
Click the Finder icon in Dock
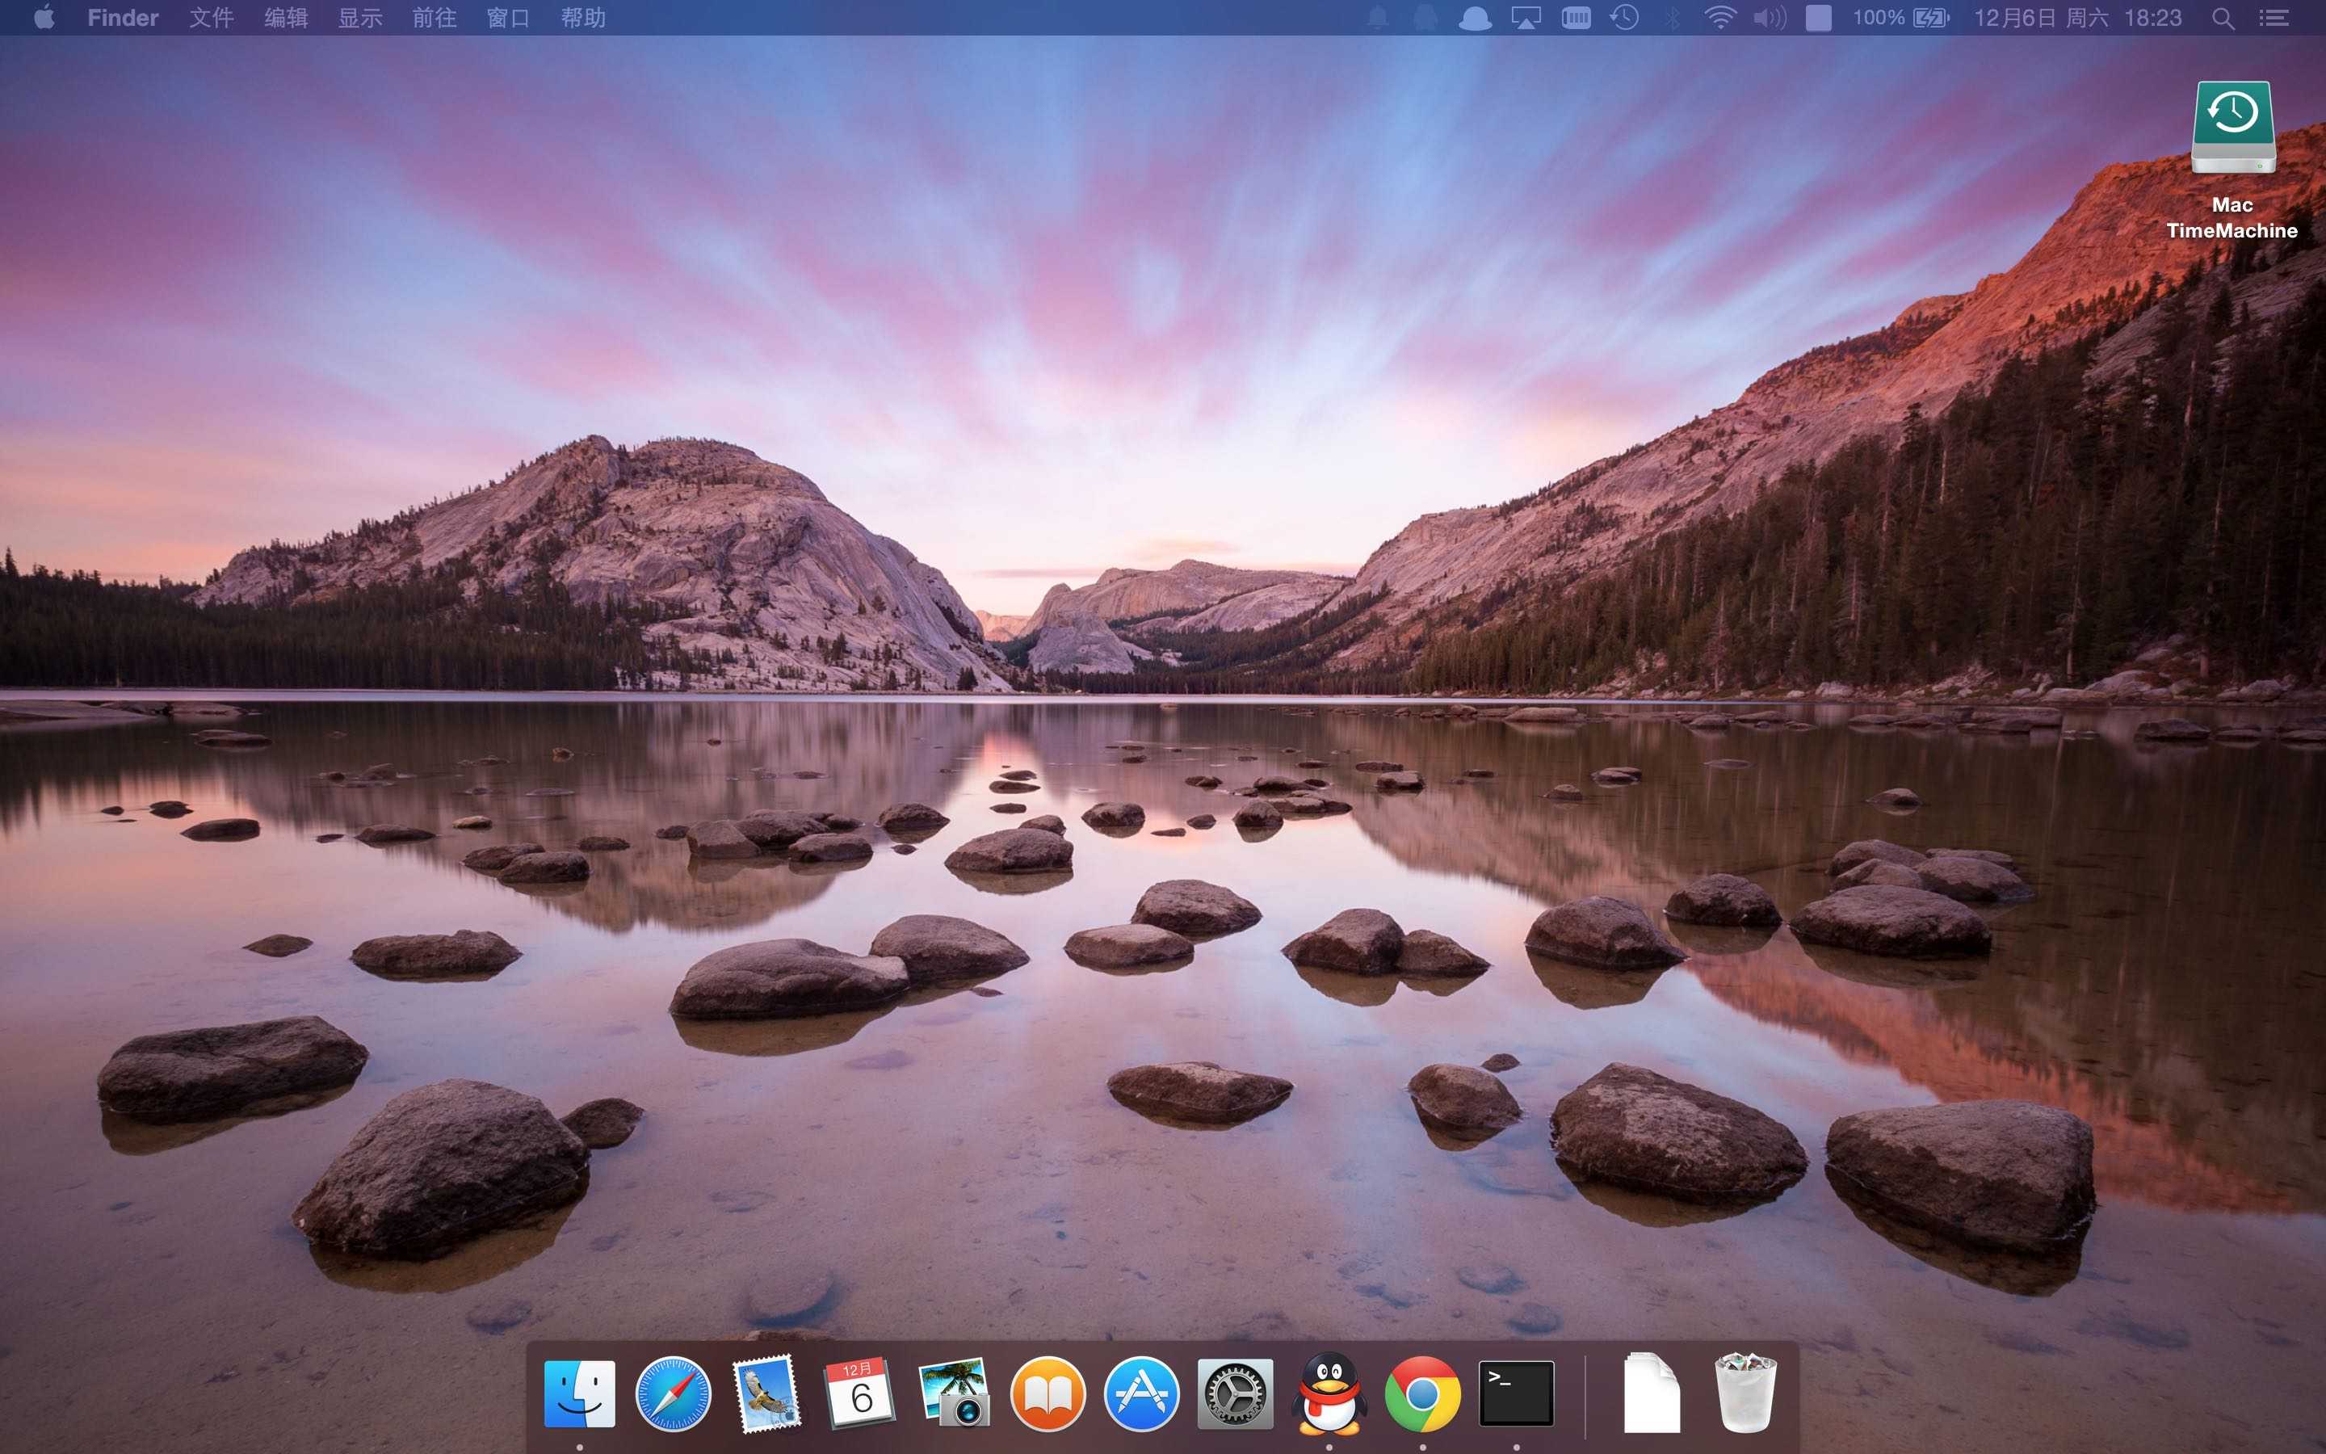580,1393
